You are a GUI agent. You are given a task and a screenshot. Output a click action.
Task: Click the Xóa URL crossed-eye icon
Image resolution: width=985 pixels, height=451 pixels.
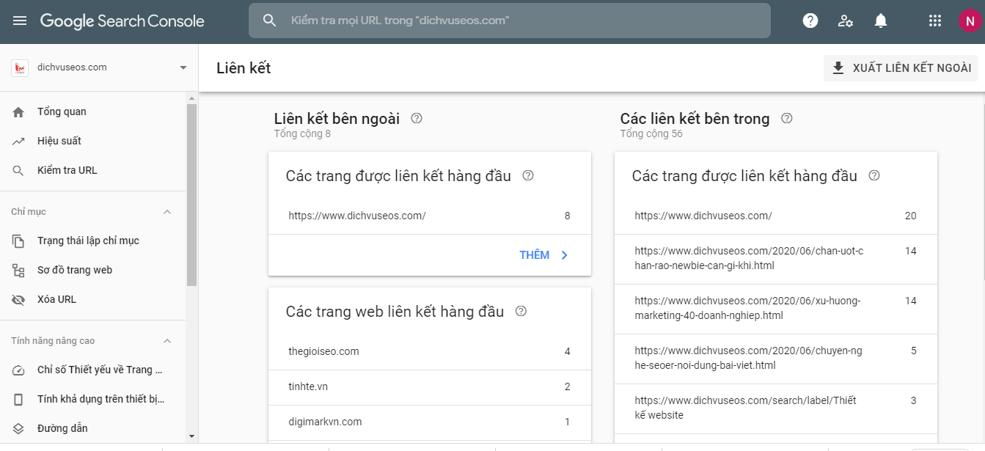click(x=19, y=299)
